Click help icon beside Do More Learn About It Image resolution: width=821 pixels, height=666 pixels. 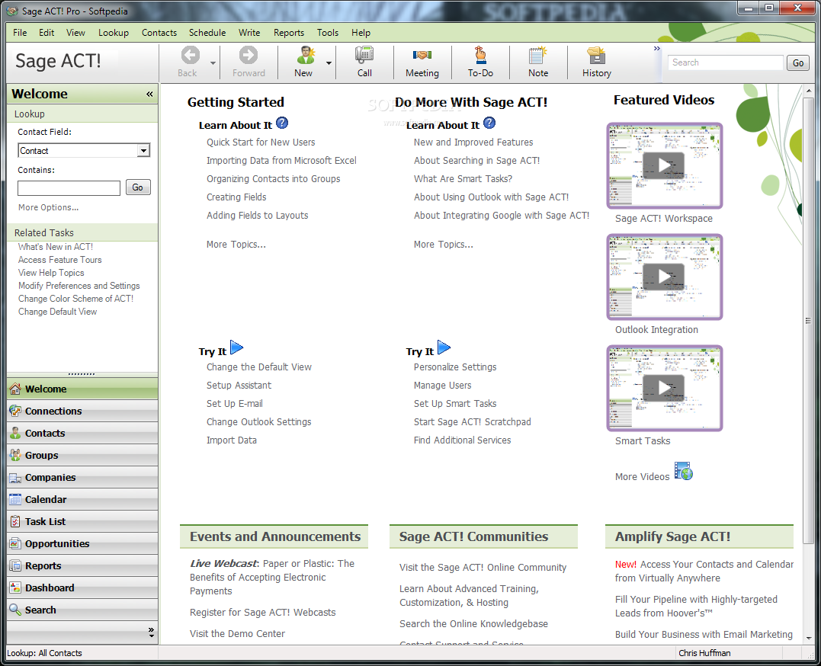pyautogui.click(x=489, y=123)
